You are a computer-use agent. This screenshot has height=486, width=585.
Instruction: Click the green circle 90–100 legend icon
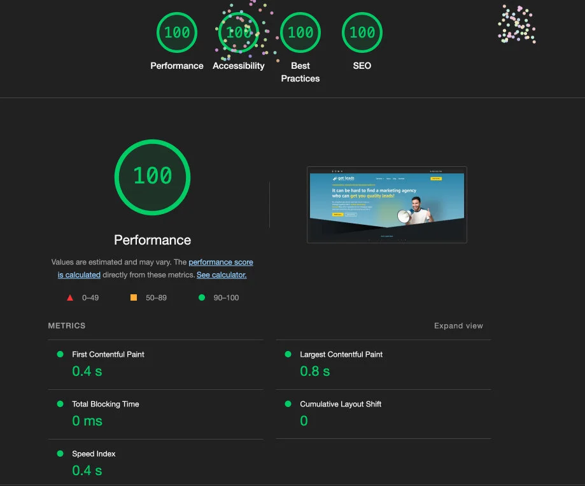pyautogui.click(x=202, y=297)
